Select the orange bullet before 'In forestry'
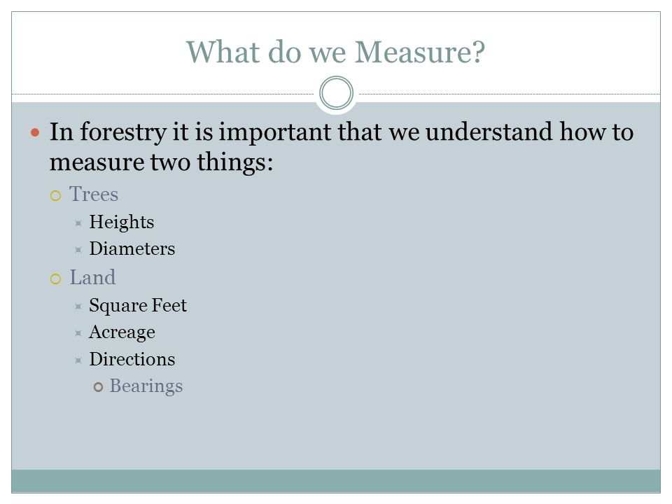Viewport: 672px width, 504px height. (35, 132)
